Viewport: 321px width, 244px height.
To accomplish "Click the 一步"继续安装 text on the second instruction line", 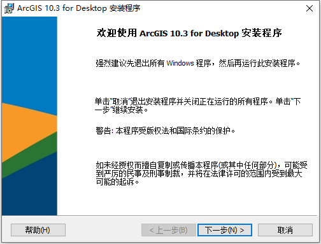I will [x=121, y=110].
